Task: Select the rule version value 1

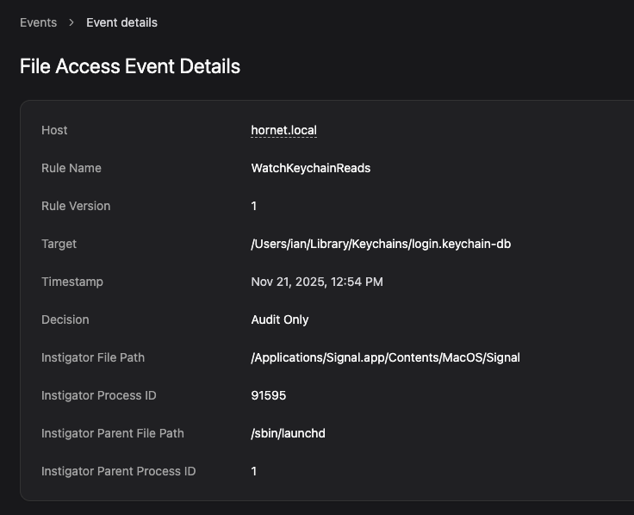Action: pyautogui.click(x=254, y=206)
